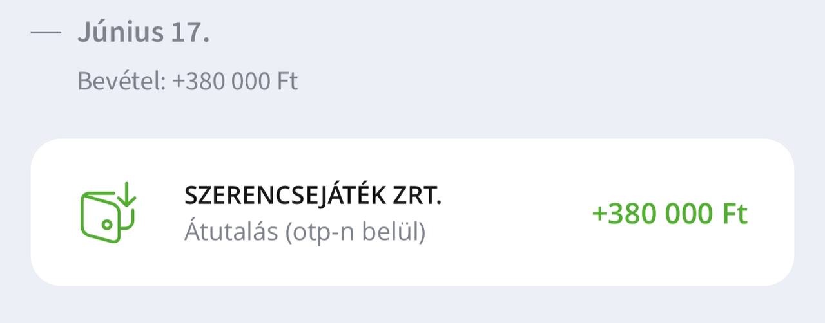Click the dash icon before Június 17.
825x323 pixels.
pos(46,32)
